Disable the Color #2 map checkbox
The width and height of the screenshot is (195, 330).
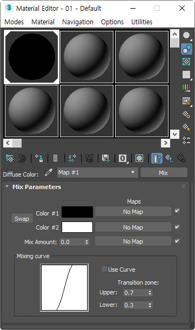pos(177,227)
